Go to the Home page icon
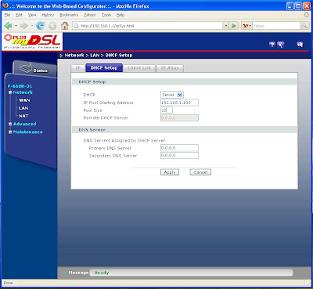 (65, 26)
